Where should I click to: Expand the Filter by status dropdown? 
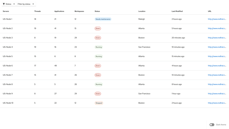click(26, 4)
